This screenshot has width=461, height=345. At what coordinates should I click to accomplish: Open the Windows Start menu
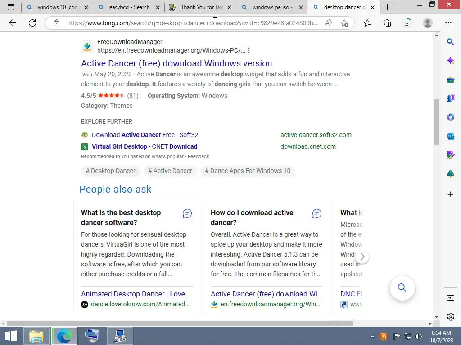pos(11,336)
